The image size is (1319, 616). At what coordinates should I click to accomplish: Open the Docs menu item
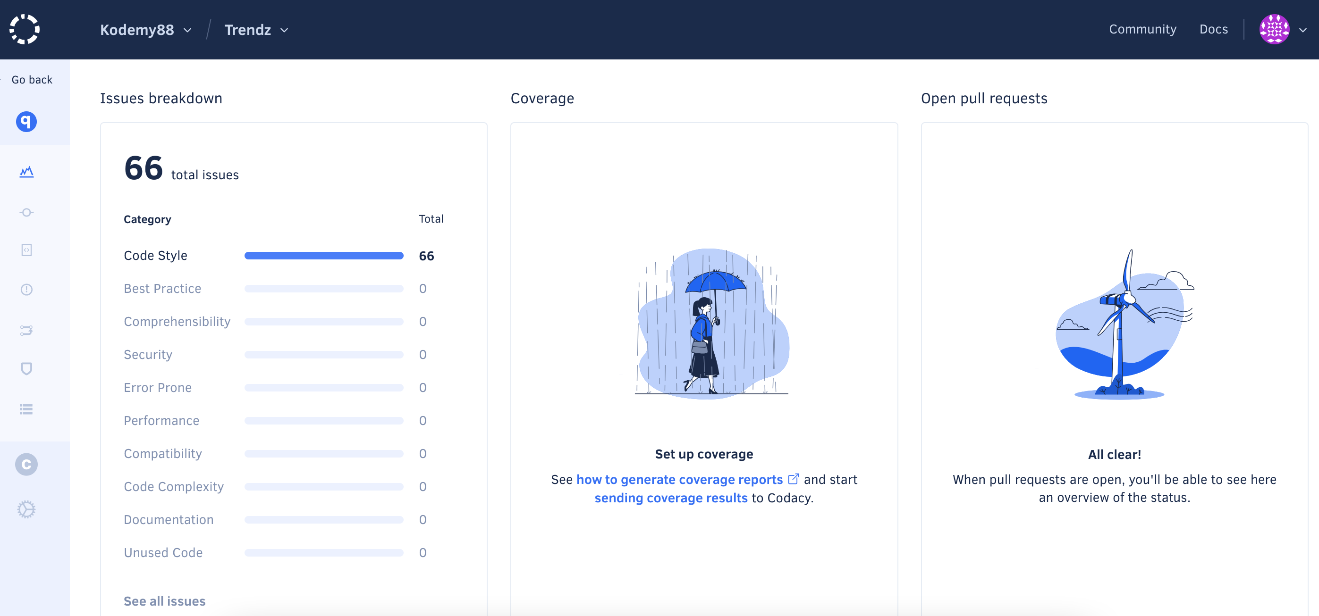click(x=1213, y=29)
